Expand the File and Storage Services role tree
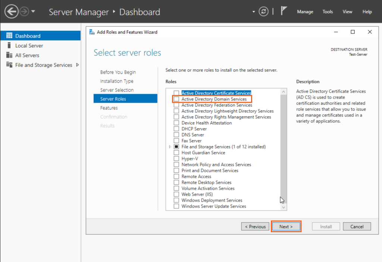The width and height of the screenshot is (382, 262). coord(170,147)
